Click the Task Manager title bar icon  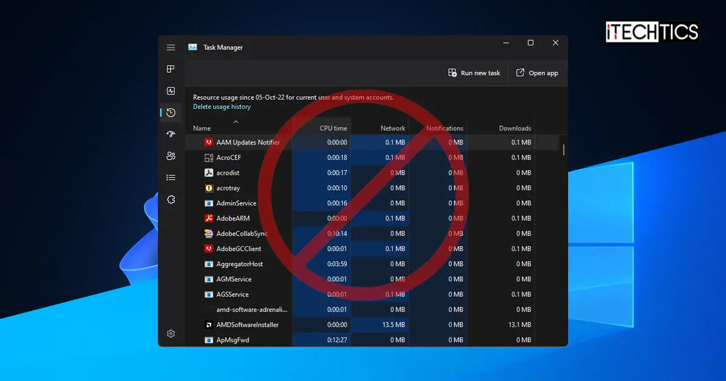click(192, 47)
